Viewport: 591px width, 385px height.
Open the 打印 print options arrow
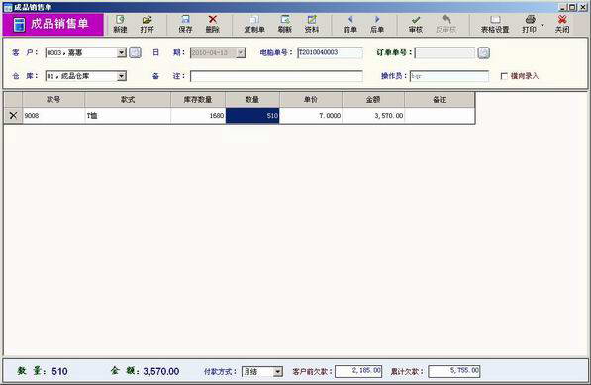click(542, 26)
